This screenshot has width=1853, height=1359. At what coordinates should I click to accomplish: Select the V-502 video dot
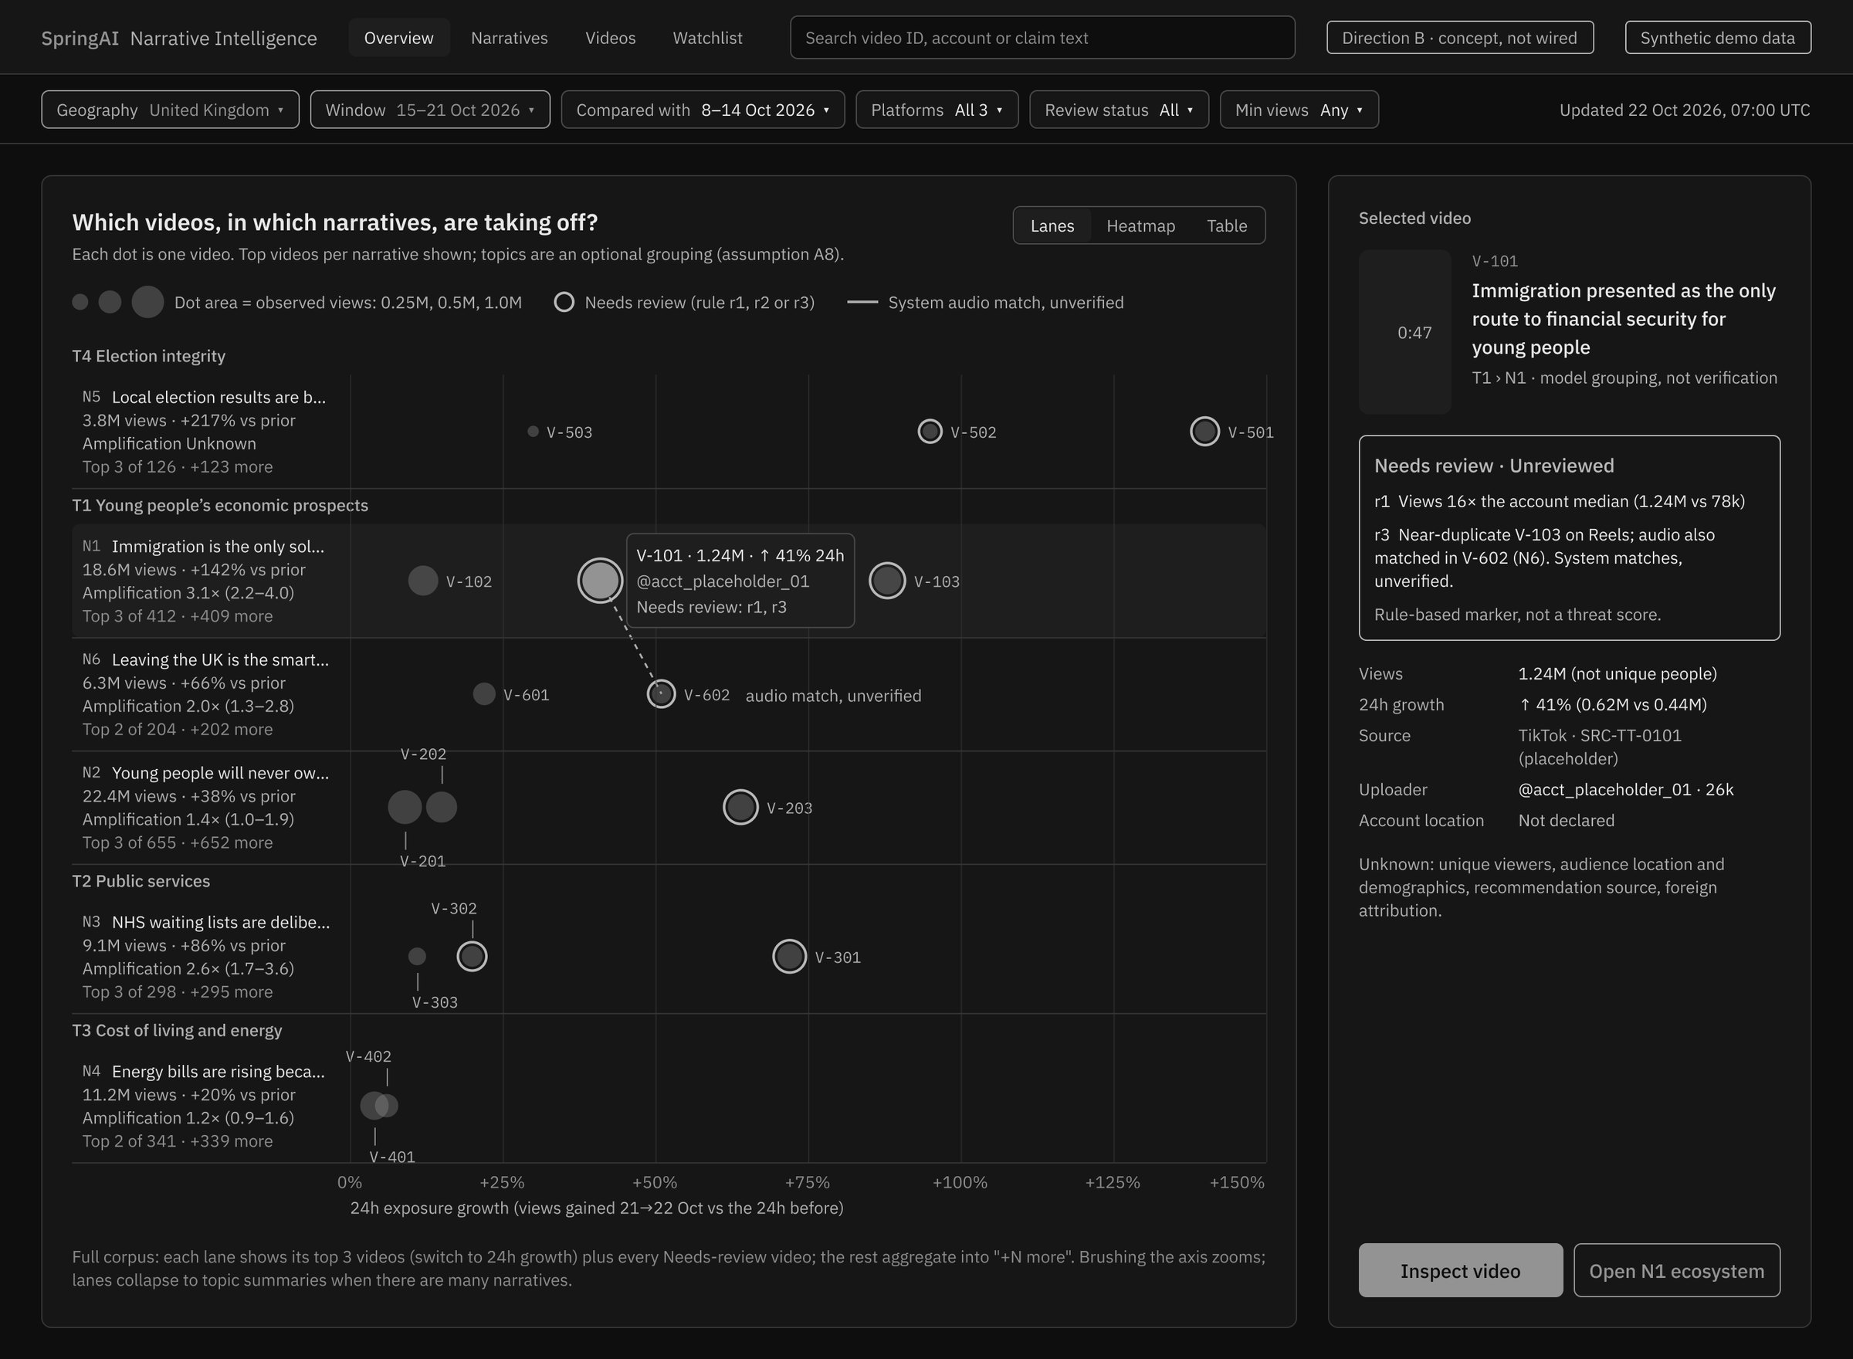[x=930, y=431]
